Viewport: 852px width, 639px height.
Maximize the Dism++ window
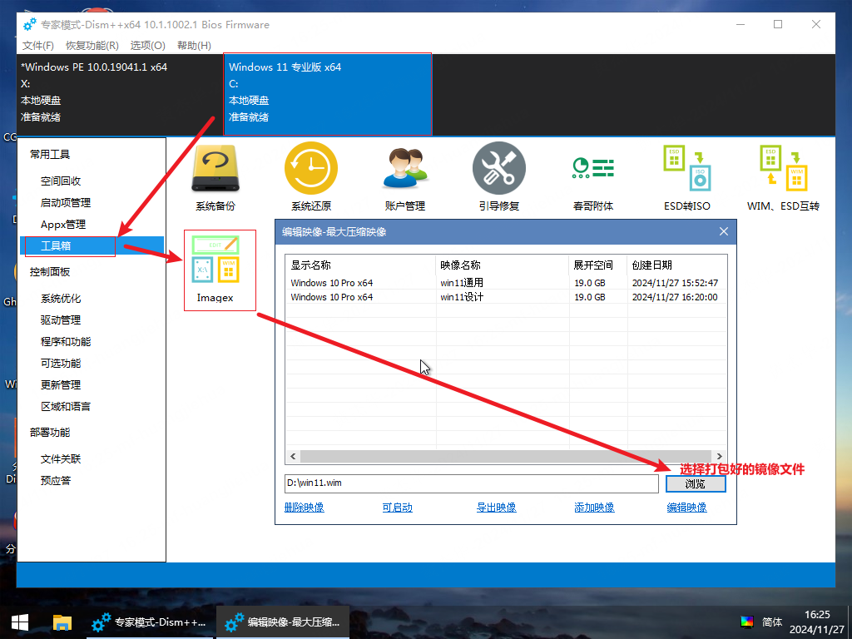tap(778, 24)
